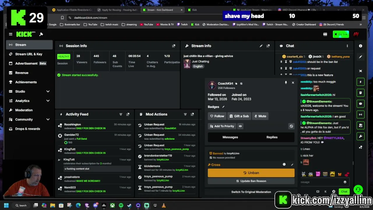373x210 pixels.
Task: Close the CoachKirt user card
Action: 293,83
